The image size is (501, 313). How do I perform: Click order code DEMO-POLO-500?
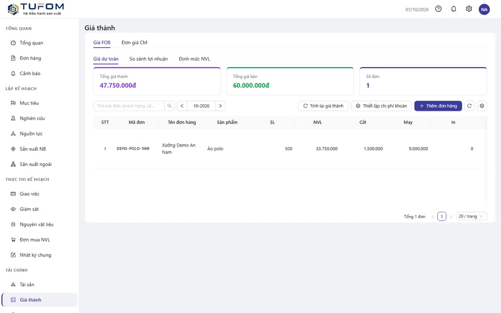(x=133, y=149)
